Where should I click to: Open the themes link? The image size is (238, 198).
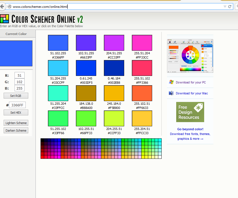coord(205,134)
